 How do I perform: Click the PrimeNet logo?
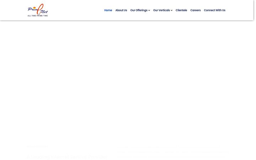tap(38, 10)
